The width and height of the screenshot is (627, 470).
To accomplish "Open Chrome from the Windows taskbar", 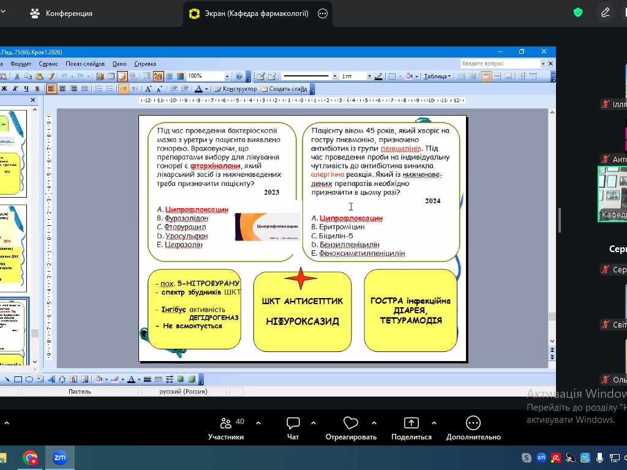I will (31, 458).
